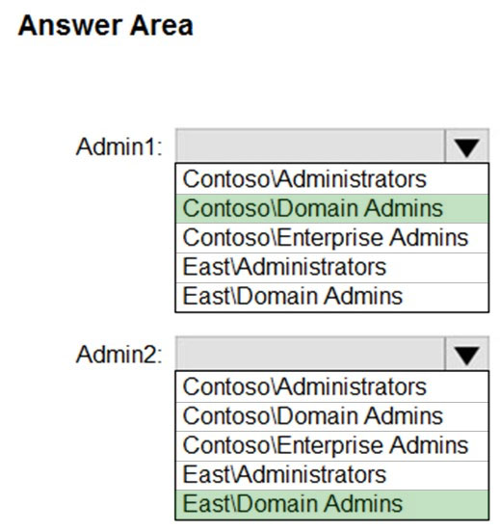Viewport: 500px width, 531px height.
Task: Click the Admin1 label text
Action: pos(119,147)
